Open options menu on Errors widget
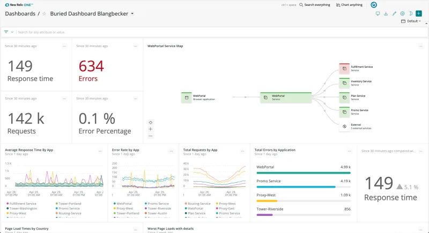The width and height of the screenshot is (429, 233). pos(136,46)
